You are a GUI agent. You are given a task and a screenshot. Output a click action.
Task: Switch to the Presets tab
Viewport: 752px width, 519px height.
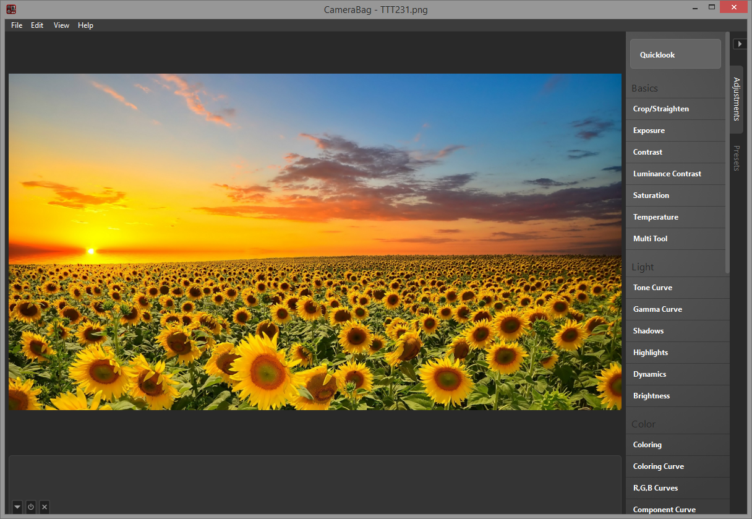737,158
